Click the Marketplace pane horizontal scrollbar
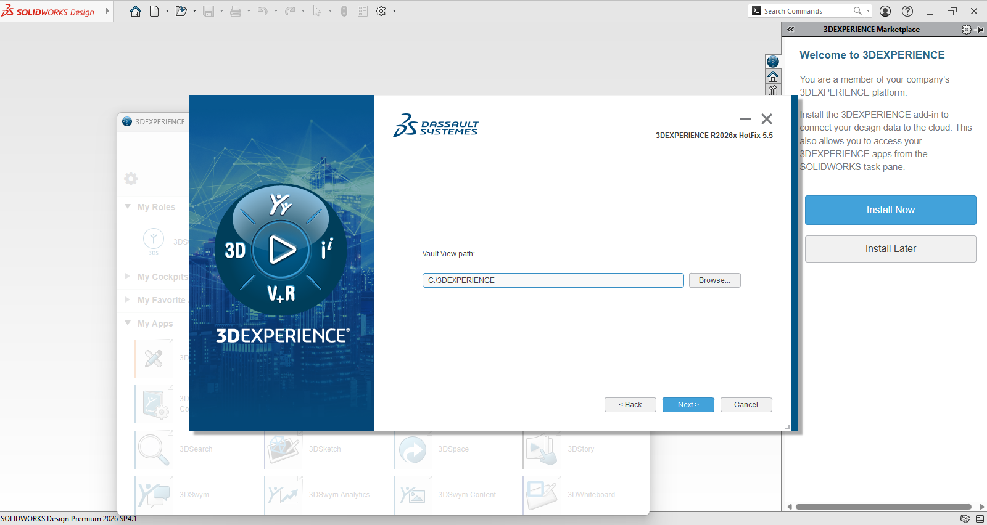 pos(883,507)
